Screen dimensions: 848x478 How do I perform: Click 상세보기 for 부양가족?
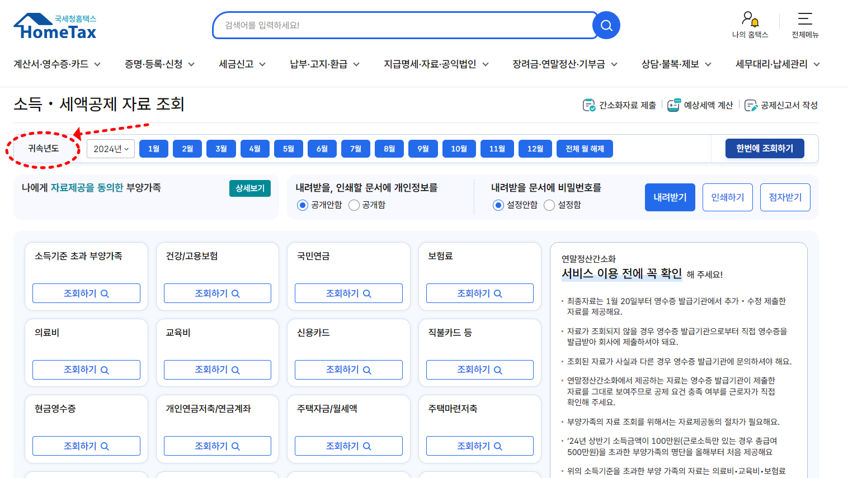[250, 188]
